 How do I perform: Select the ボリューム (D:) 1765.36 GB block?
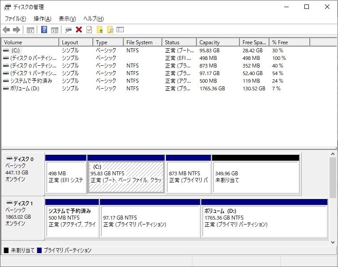pos(264,218)
